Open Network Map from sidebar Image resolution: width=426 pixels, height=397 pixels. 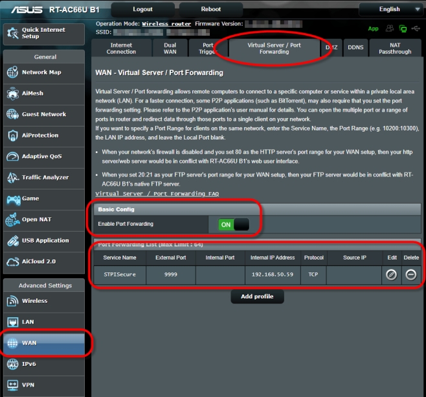pos(43,73)
